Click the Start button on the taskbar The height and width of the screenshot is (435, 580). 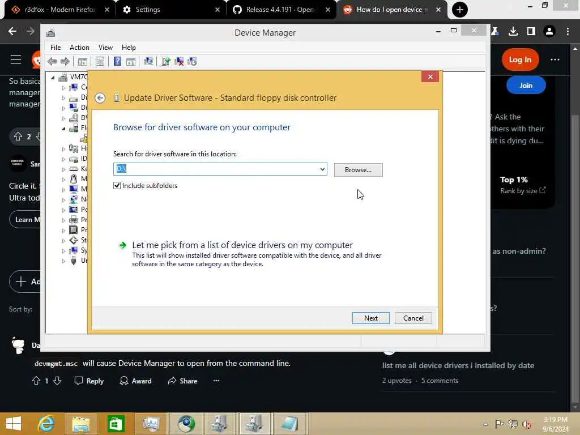[x=14, y=424]
